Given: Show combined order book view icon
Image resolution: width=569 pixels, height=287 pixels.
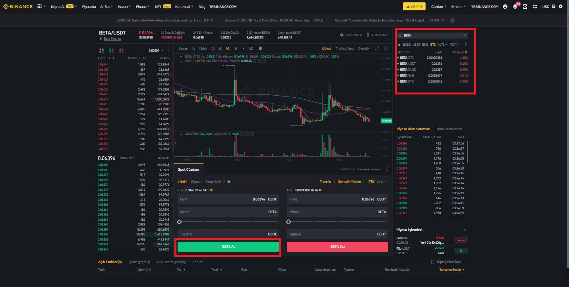Looking at the screenshot, I should 101,50.
